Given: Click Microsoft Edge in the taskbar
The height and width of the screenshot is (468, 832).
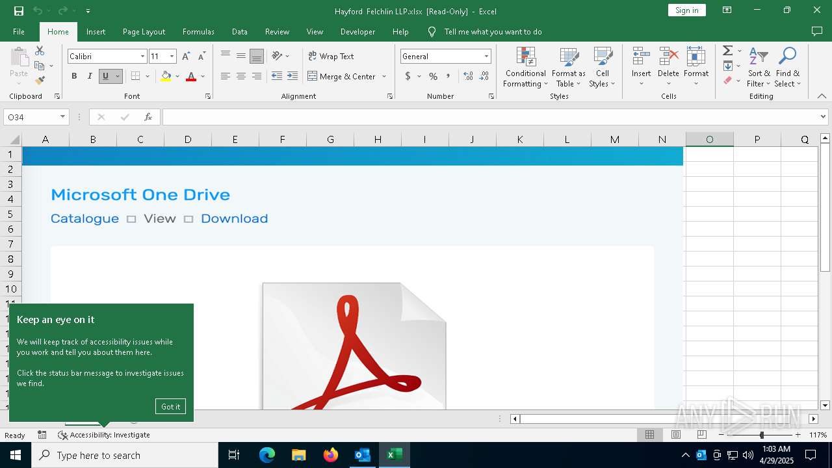Looking at the screenshot, I should coord(267,455).
